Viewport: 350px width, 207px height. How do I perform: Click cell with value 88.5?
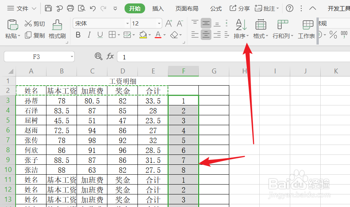tap(62, 160)
